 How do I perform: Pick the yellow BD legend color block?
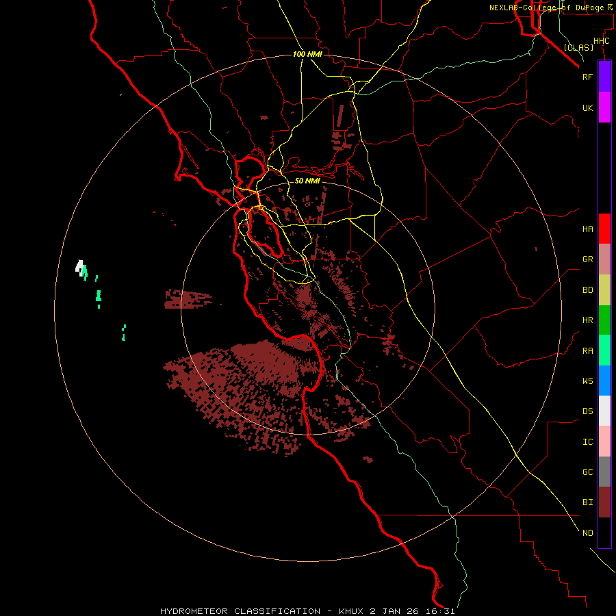click(x=604, y=290)
